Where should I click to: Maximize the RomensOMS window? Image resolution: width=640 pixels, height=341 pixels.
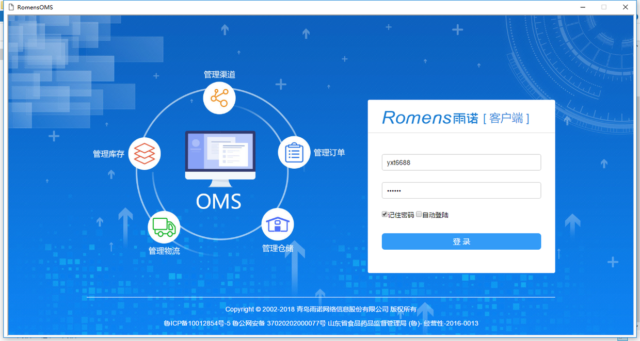pos(604,7)
